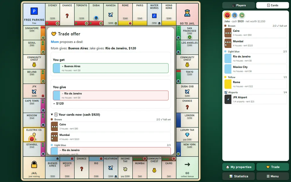Click the Water Works faucet icon
The image size is (291, 182).
point(154,16)
